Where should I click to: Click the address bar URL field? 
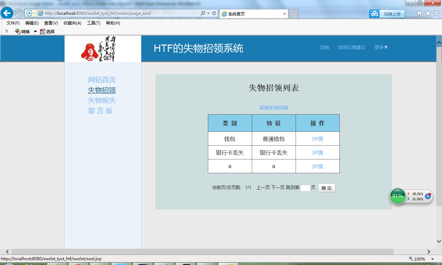click(x=117, y=13)
